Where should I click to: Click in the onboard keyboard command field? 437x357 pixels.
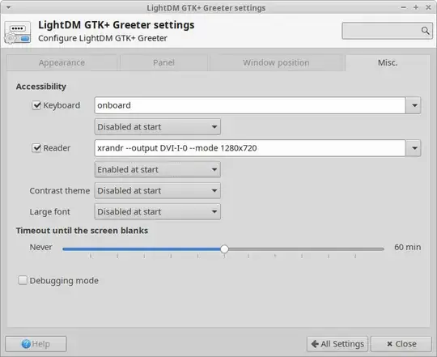(x=250, y=105)
